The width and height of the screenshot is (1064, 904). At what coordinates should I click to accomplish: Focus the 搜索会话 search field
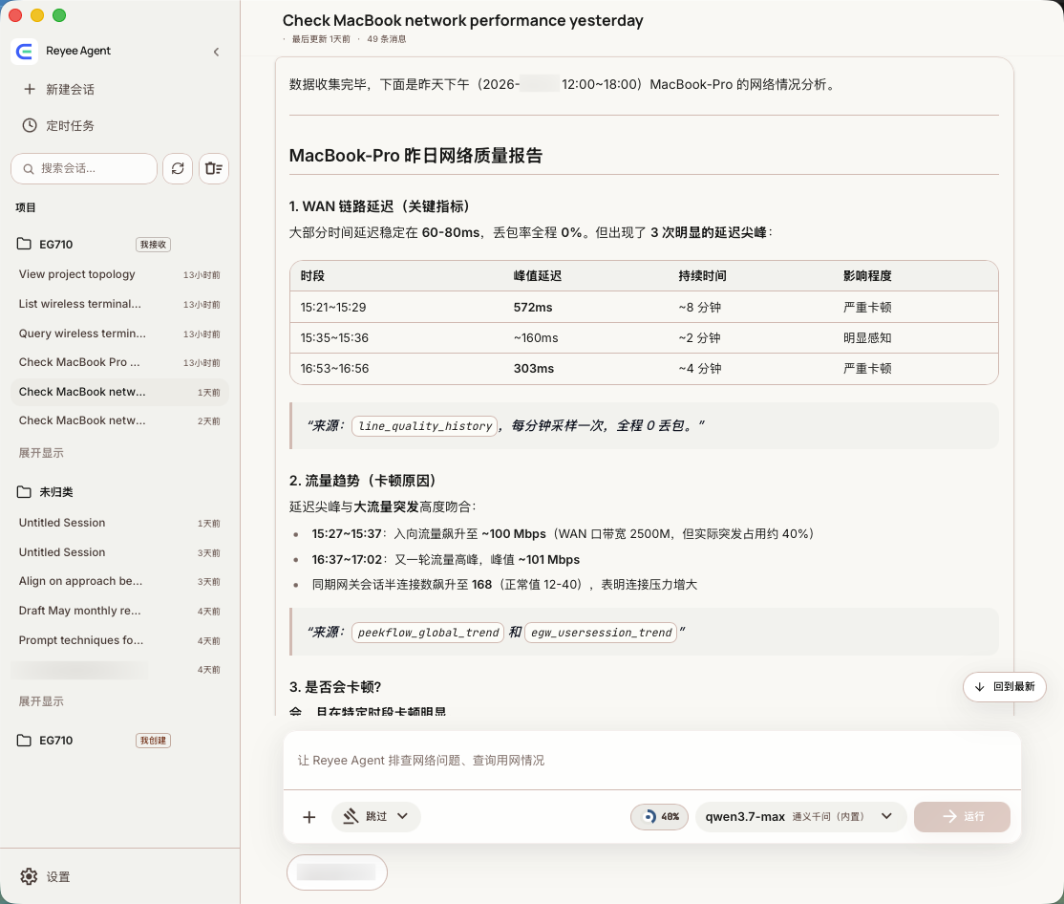[x=84, y=168]
